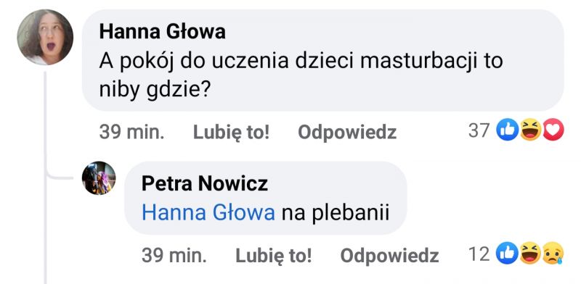581x284 pixels.
Task: Open the 39 min. timestamp on Petra's reply
Action: pyautogui.click(x=174, y=255)
